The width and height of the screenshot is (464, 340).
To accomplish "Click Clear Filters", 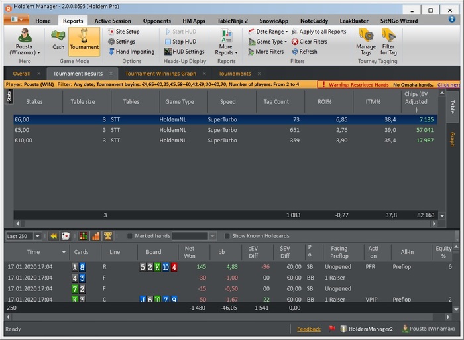I will (310, 42).
